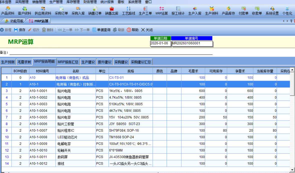
Task: Open 生产入库 from the toolbar
Action: pyautogui.click(x=195, y=11)
